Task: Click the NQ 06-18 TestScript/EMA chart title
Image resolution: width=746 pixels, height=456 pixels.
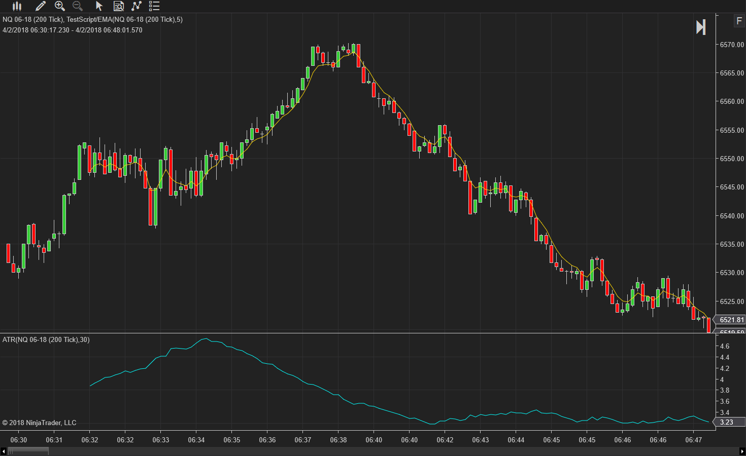Action: 92,19
